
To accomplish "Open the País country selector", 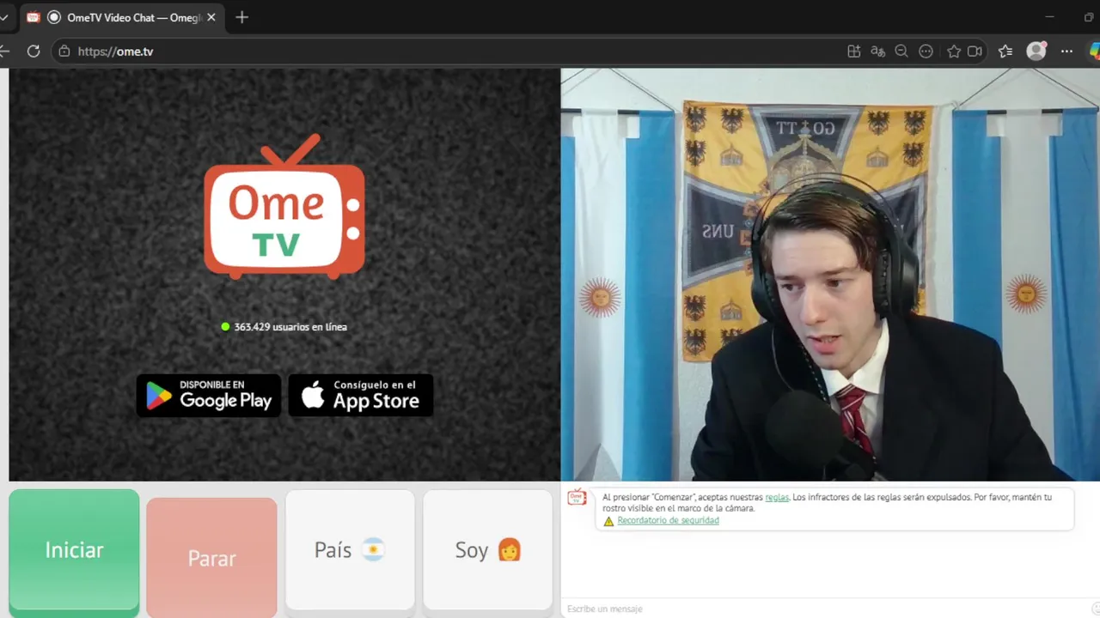I will tap(350, 550).
